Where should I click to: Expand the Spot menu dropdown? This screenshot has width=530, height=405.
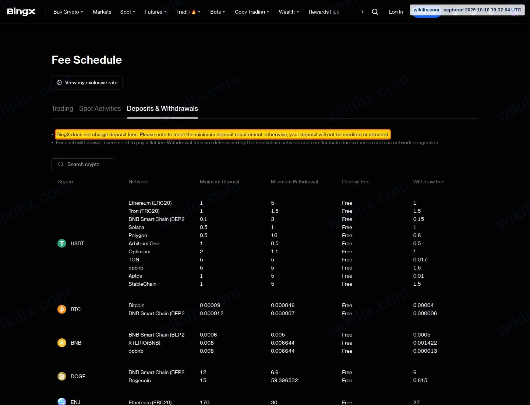coord(128,12)
